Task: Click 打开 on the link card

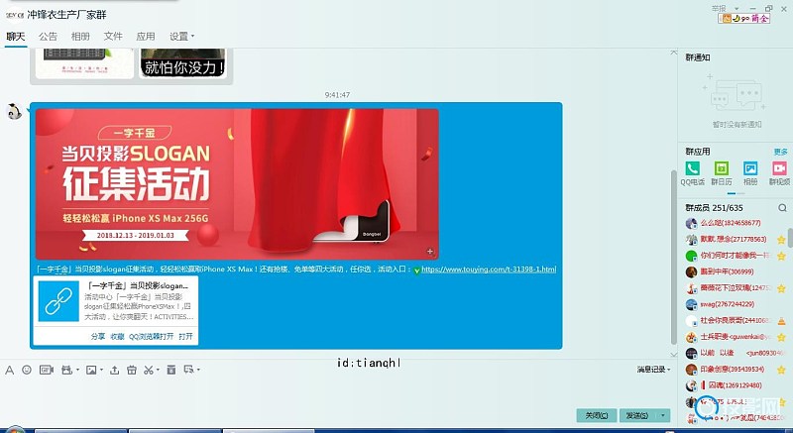Action: pos(185,337)
